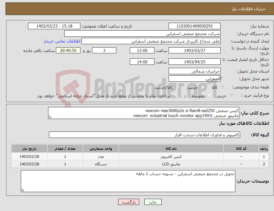This screenshot has width=274, height=211.
Task: Select the کالا/خدمت radio button
Action: (178, 87)
